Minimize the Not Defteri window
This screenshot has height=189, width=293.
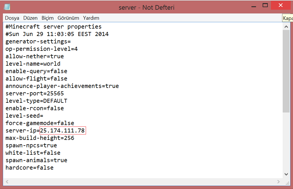pyautogui.click(x=253, y=6)
